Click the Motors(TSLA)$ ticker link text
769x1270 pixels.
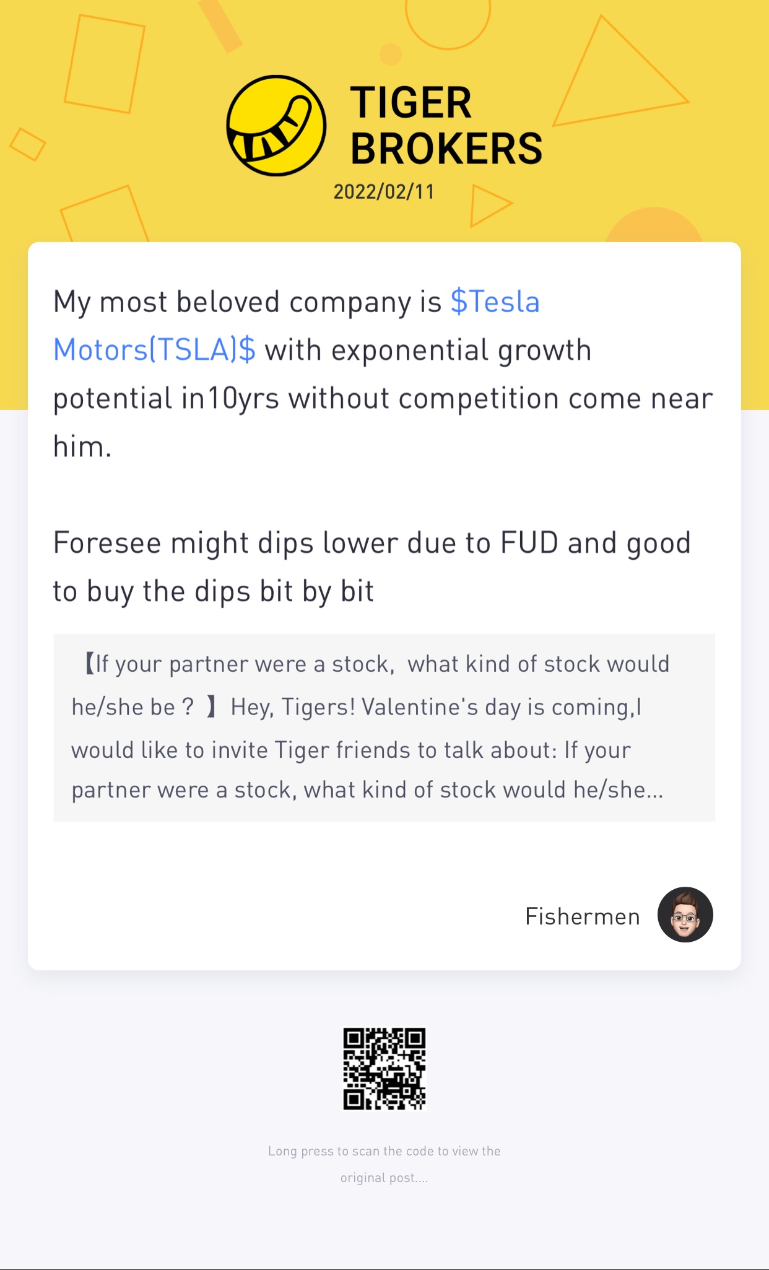[154, 350]
